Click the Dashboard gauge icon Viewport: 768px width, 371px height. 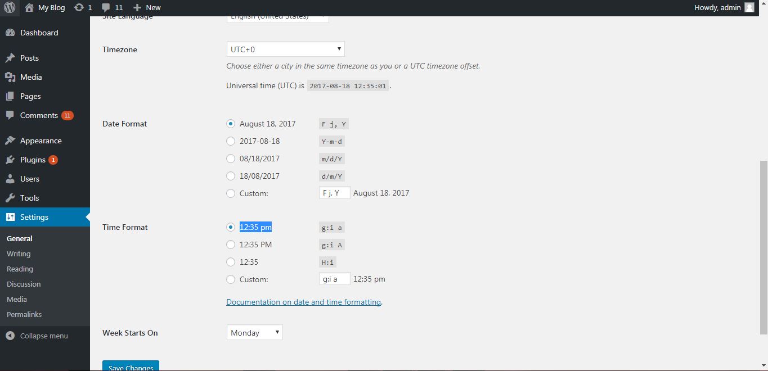(x=10, y=33)
